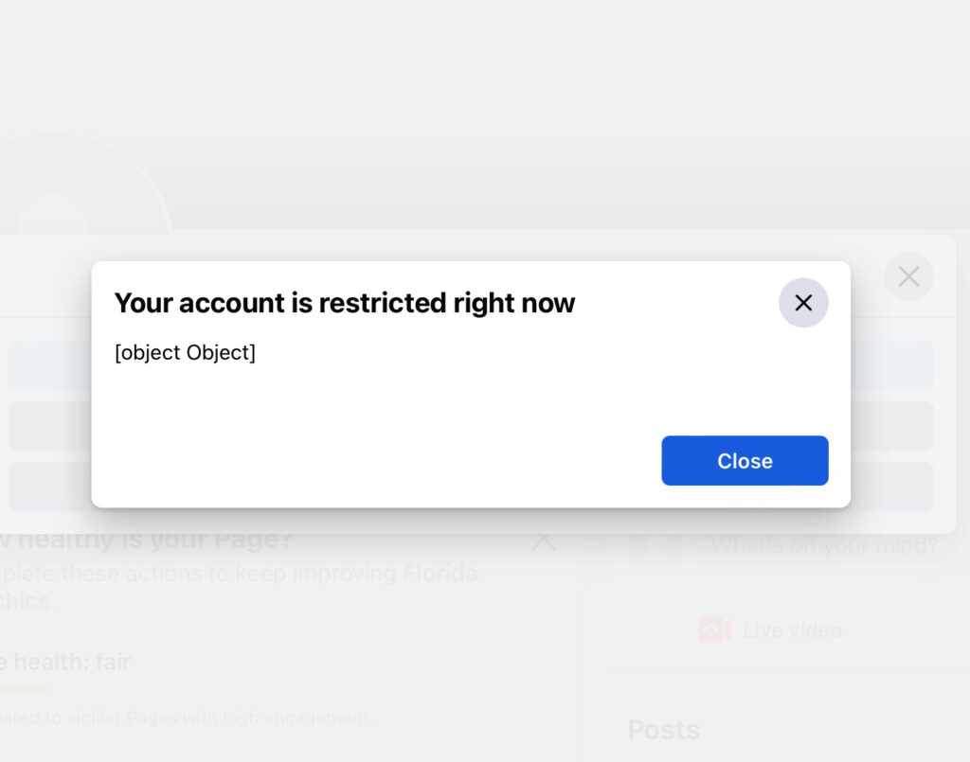Click the blue Close button

click(745, 460)
